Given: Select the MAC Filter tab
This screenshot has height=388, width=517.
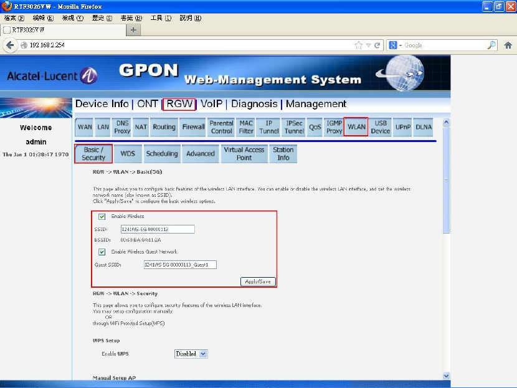Looking at the screenshot, I should (246, 127).
